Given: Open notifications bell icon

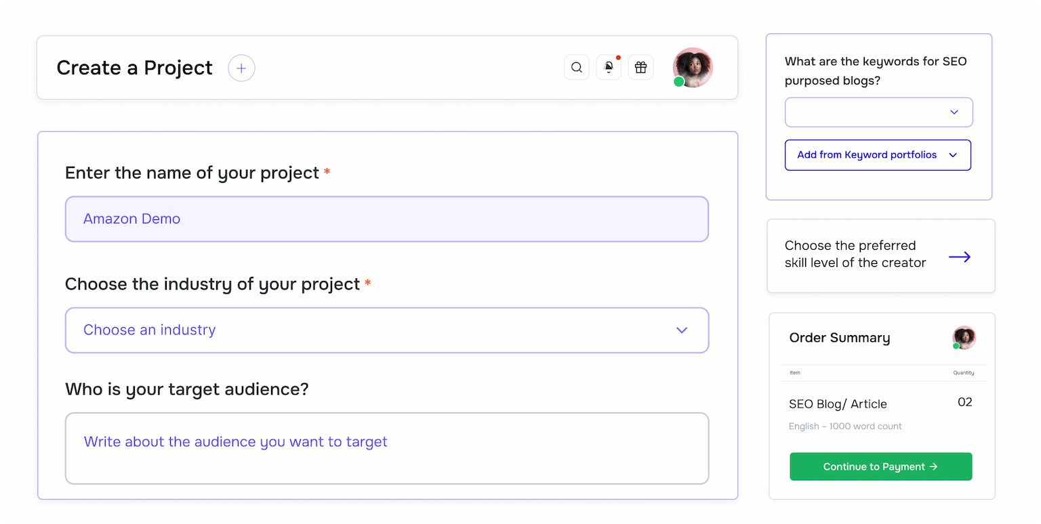Looking at the screenshot, I should pos(609,68).
